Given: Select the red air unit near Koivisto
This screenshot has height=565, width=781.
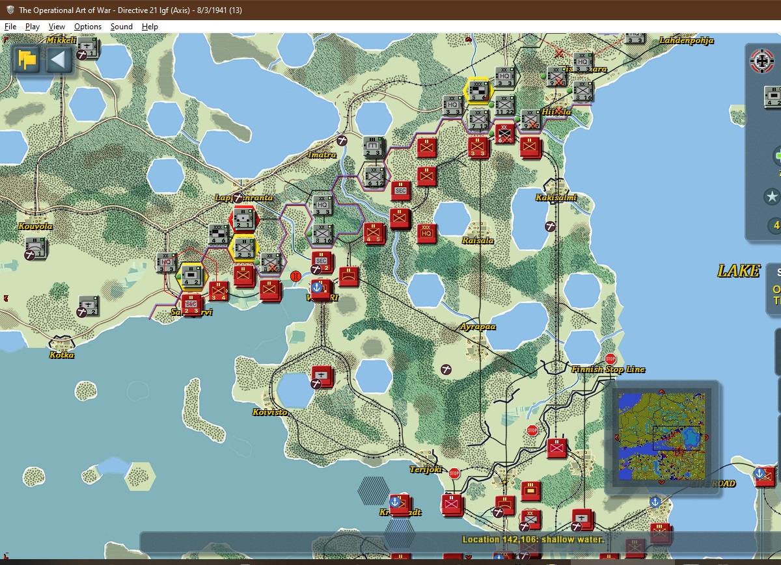Looking at the screenshot, I should click(322, 376).
